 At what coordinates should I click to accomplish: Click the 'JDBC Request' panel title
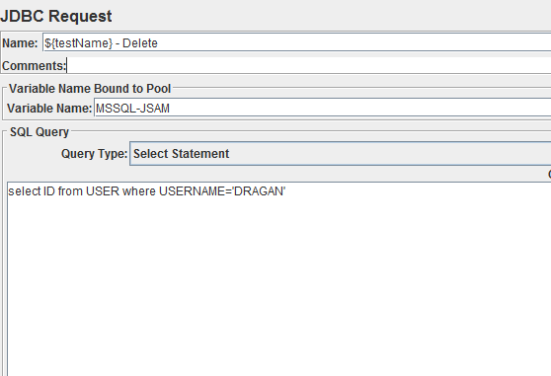point(56,16)
